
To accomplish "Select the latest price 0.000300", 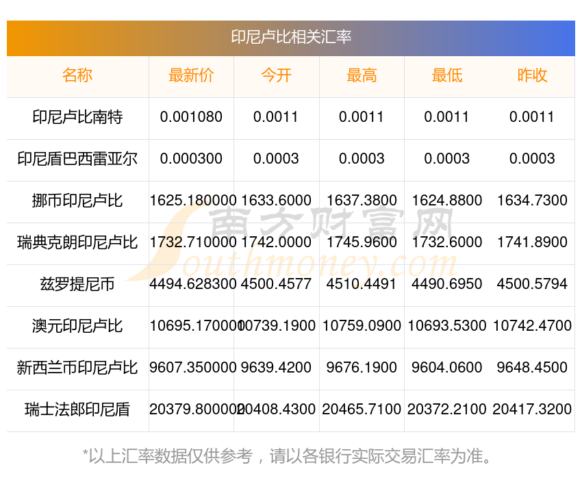I will (x=191, y=159).
